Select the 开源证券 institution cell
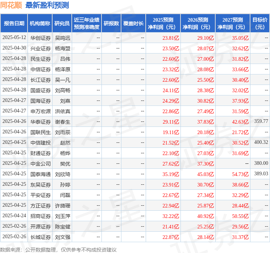 (41, 227)
